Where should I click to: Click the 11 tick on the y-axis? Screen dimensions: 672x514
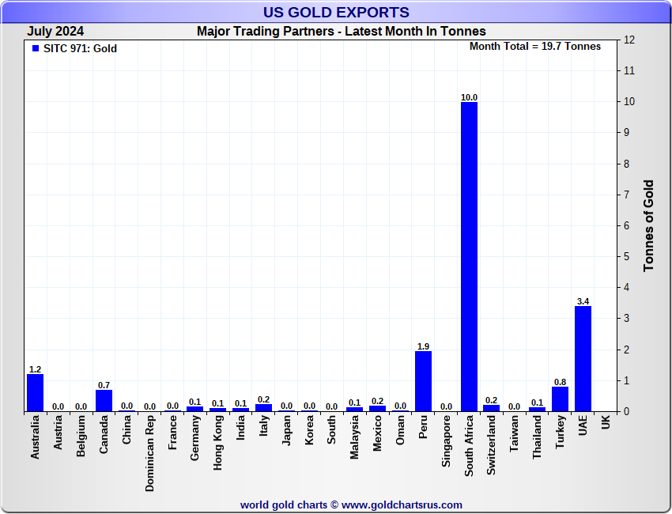click(629, 70)
